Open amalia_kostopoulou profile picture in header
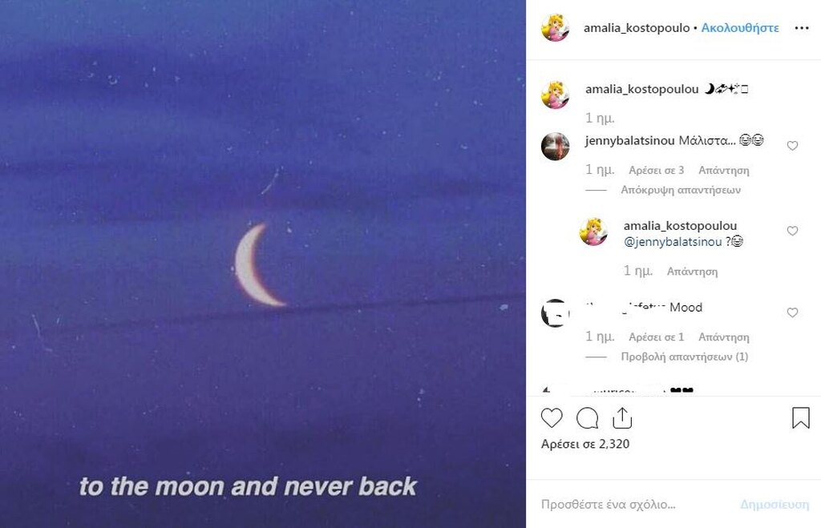Screen dimensions: 821x528 [555, 28]
